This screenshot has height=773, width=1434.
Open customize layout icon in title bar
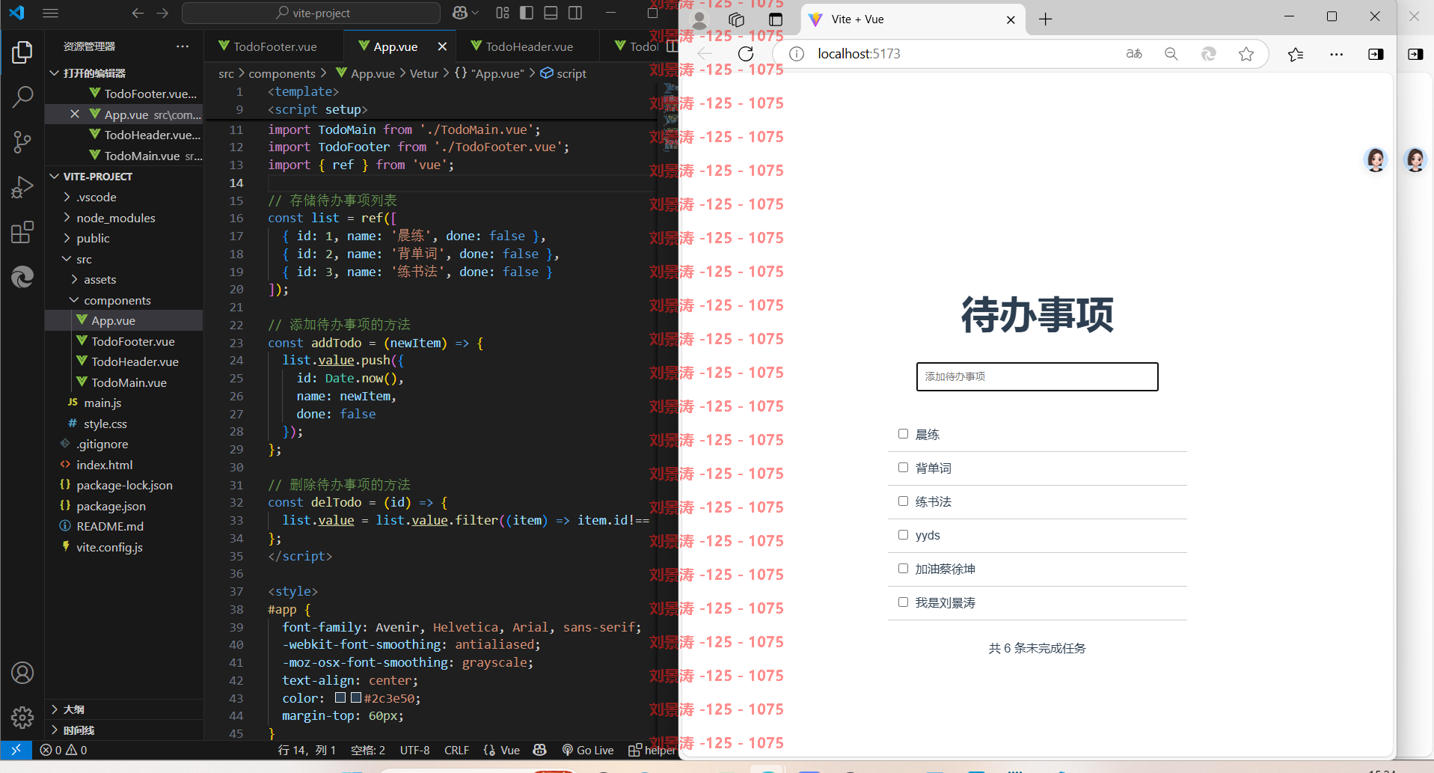503,13
